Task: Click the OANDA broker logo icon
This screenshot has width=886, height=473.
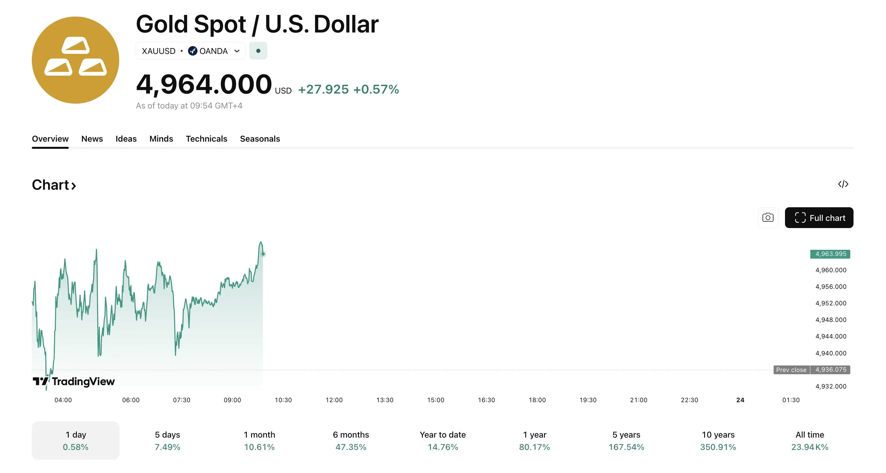Action: click(192, 51)
